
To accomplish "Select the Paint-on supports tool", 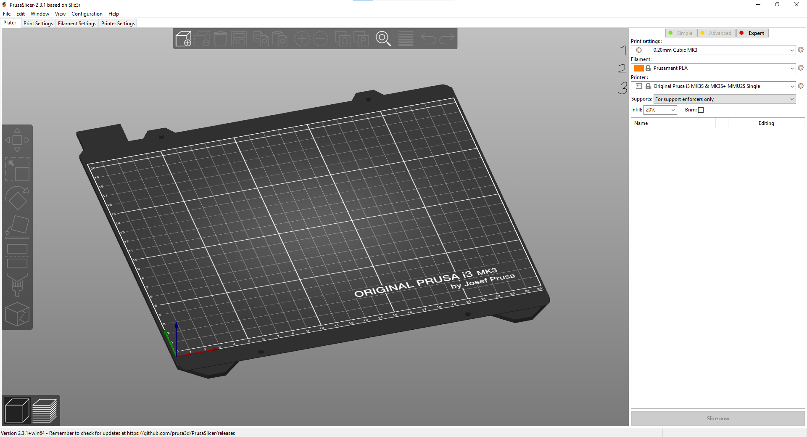I will pos(17,285).
